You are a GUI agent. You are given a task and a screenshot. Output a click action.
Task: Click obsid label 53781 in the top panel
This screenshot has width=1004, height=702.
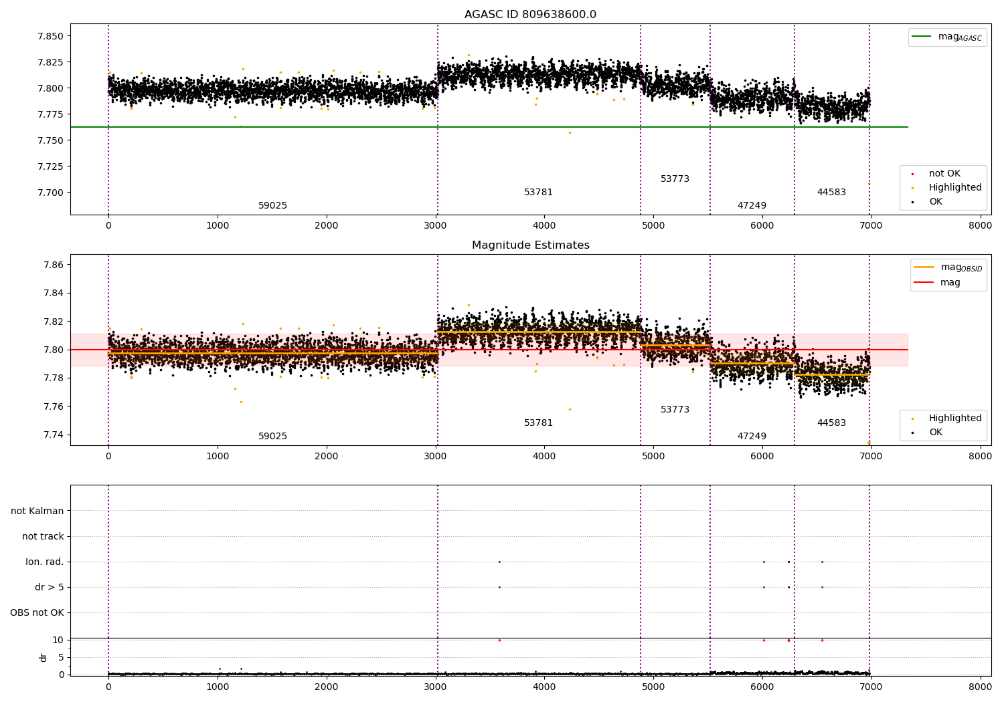[538, 193]
